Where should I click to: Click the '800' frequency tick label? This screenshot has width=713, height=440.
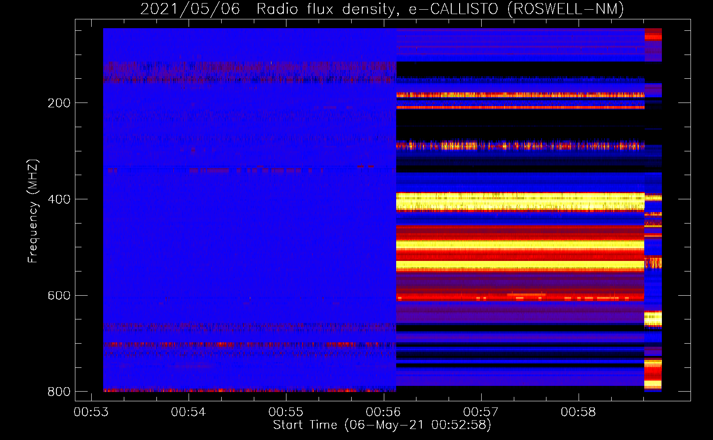coord(59,392)
